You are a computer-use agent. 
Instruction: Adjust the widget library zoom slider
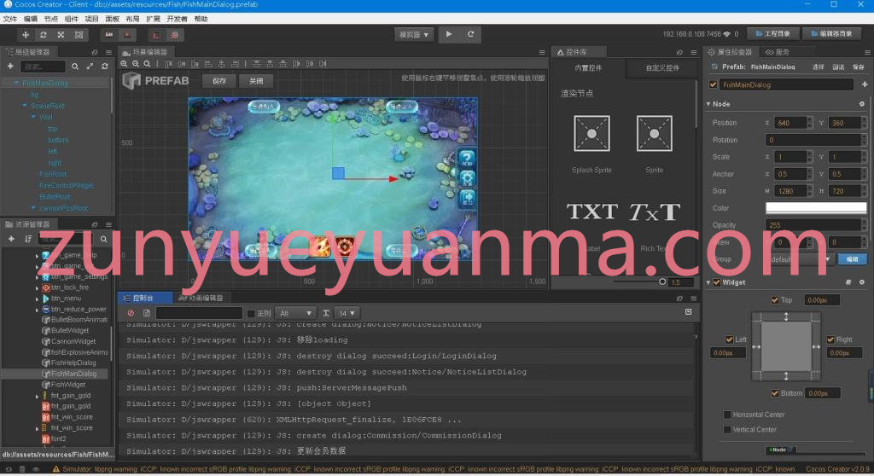(662, 282)
